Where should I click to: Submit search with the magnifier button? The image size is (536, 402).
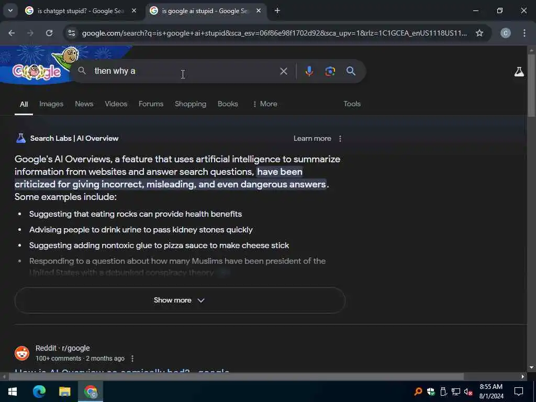coord(351,71)
